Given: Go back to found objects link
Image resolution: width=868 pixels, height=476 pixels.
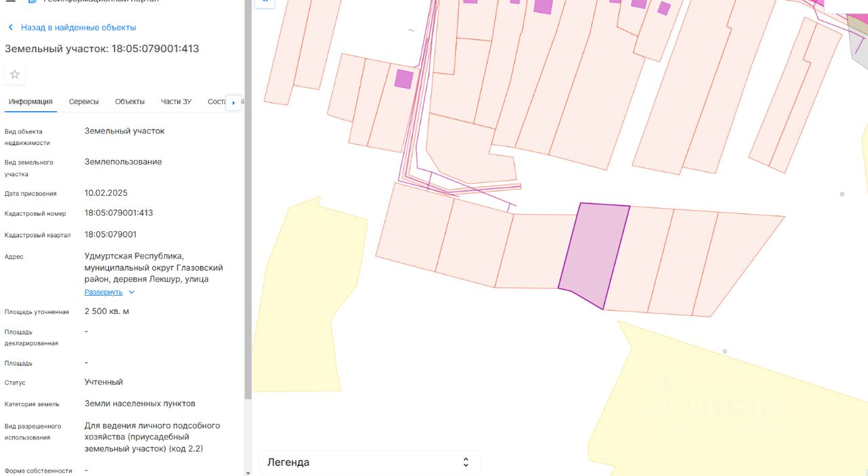Looking at the screenshot, I should point(79,28).
